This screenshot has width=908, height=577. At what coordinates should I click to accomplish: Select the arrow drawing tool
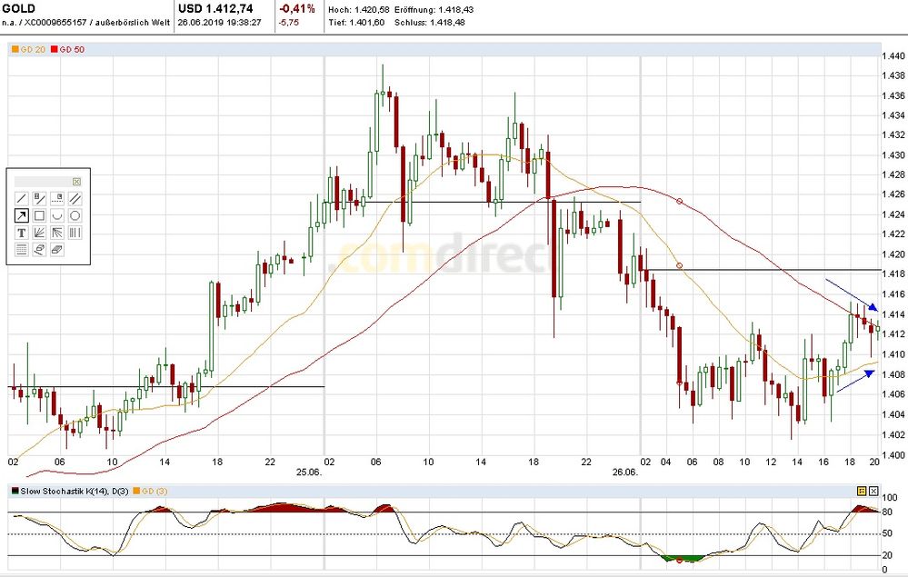pos(22,215)
